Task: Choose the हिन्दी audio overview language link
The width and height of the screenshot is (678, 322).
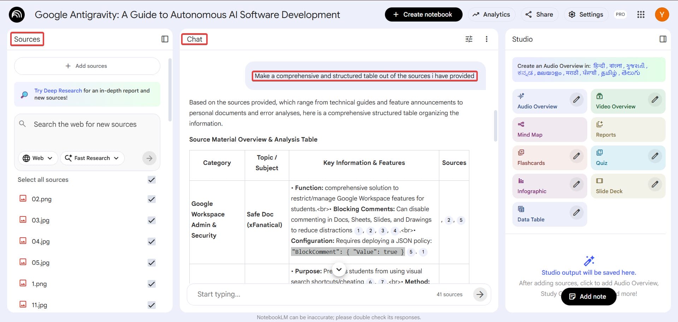Action: (x=599, y=66)
